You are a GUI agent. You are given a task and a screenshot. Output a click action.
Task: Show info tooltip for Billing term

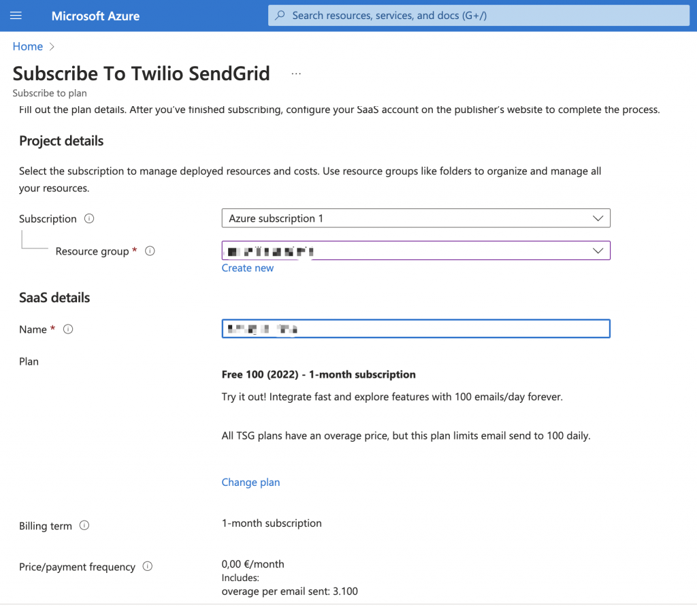pos(84,525)
